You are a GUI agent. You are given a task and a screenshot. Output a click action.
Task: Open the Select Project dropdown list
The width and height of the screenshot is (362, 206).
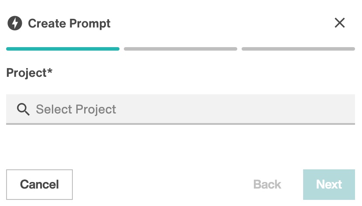(x=181, y=109)
